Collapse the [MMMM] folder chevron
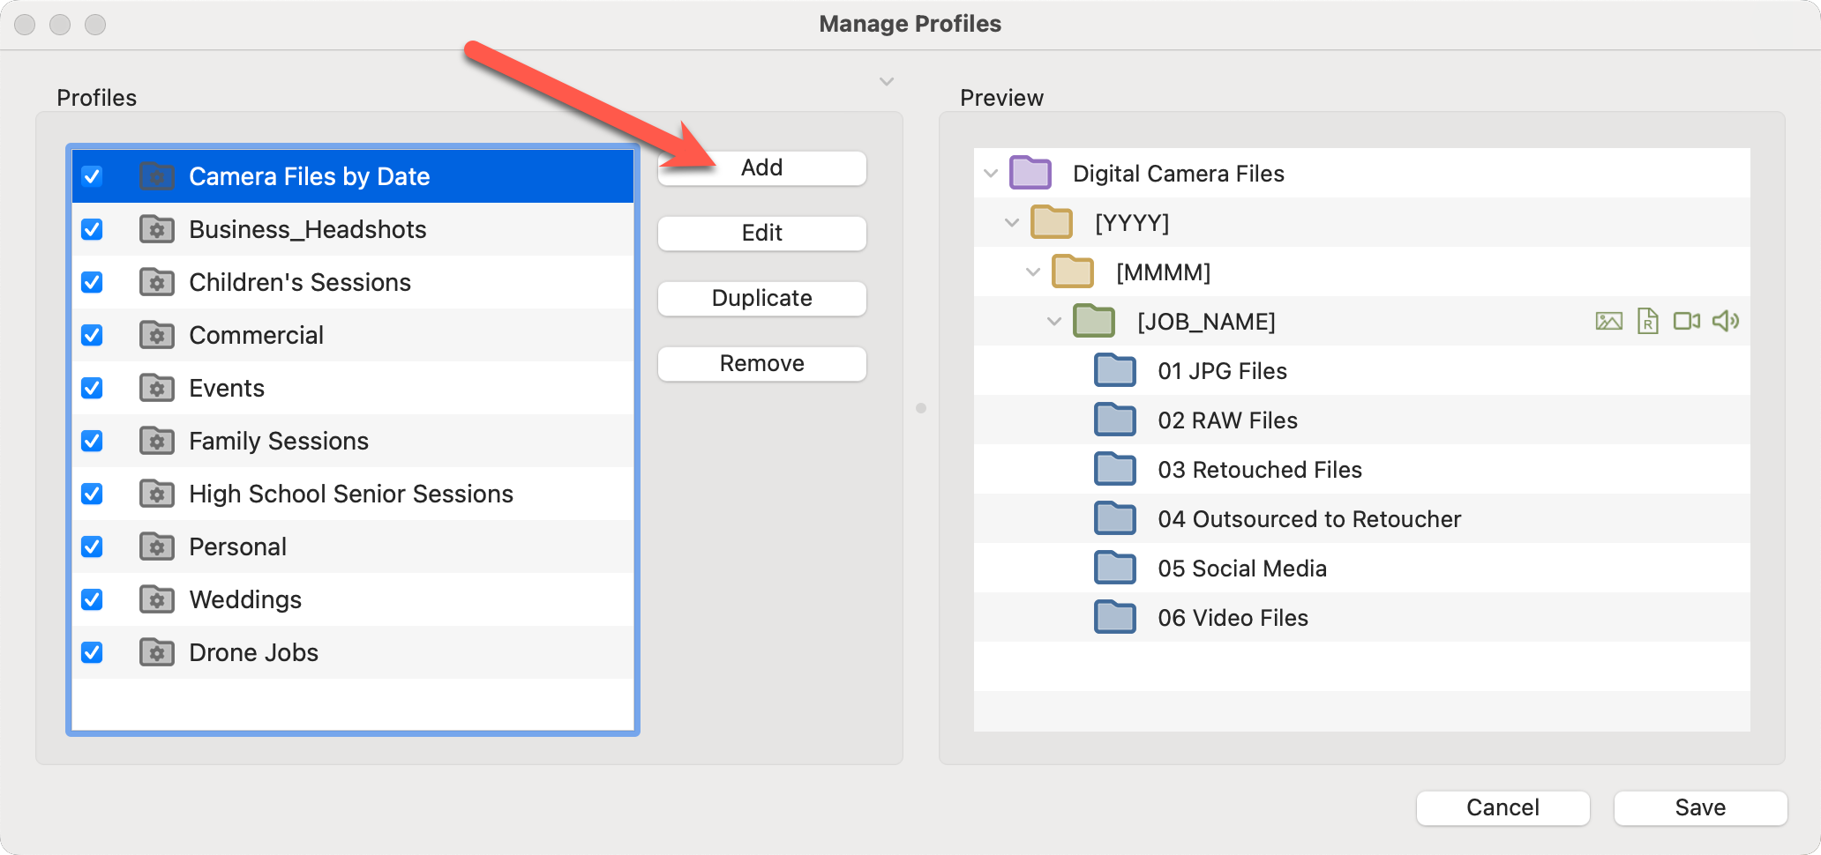 tap(1033, 272)
